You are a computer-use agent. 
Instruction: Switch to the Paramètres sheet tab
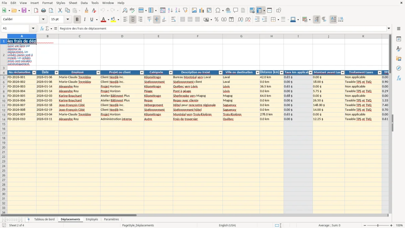click(111, 220)
